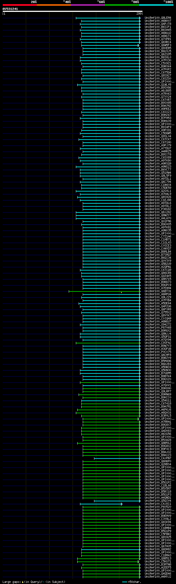
Task: Click the Large gaps legend text
Action: click(34, 582)
